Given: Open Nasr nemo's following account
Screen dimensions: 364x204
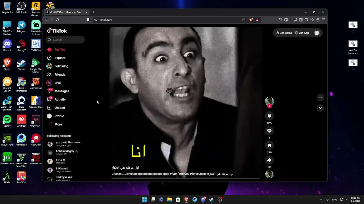Looking at the screenshot, I should pyautogui.click(x=65, y=144).
